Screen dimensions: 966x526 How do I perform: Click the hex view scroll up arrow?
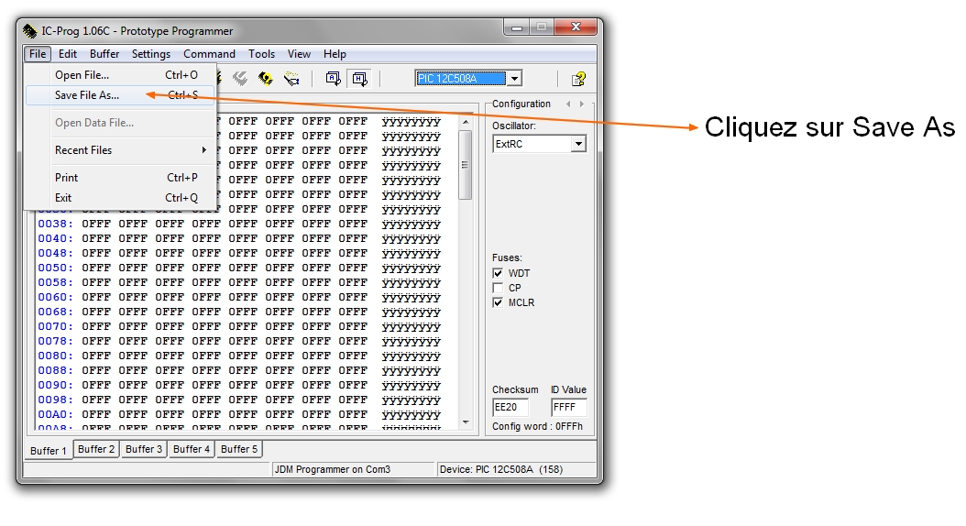tap(466, 122)
